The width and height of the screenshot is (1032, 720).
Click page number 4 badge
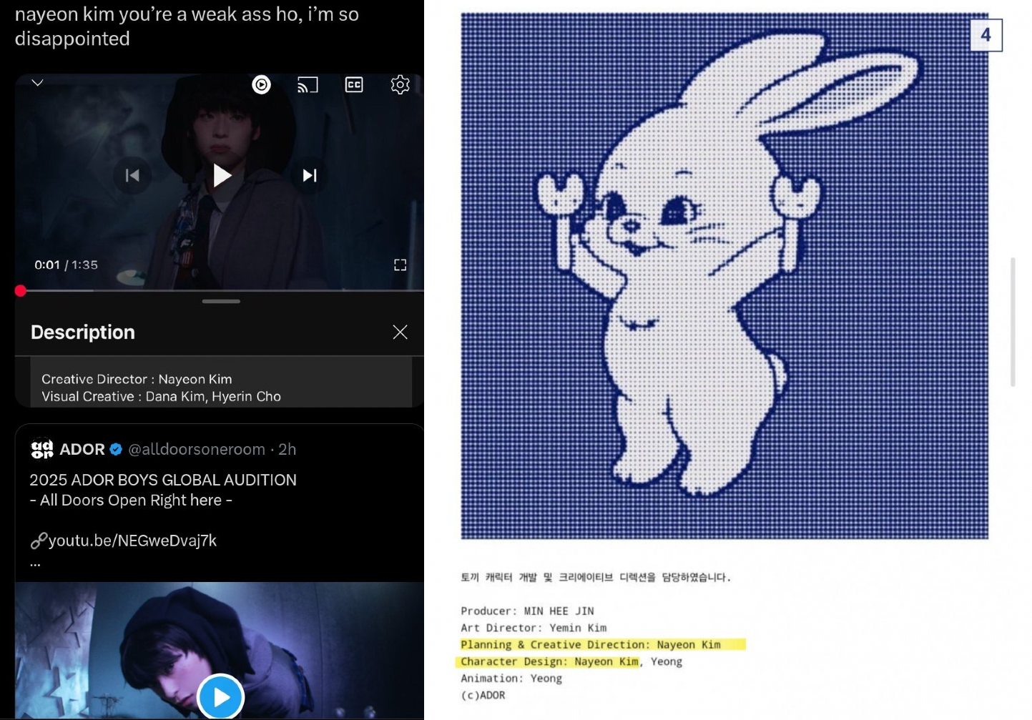tap(986, 35)
